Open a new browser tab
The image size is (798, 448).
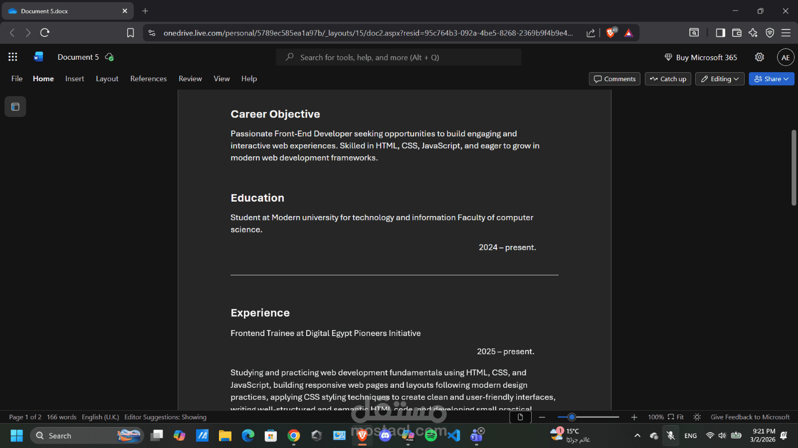(x=145, y=11)
